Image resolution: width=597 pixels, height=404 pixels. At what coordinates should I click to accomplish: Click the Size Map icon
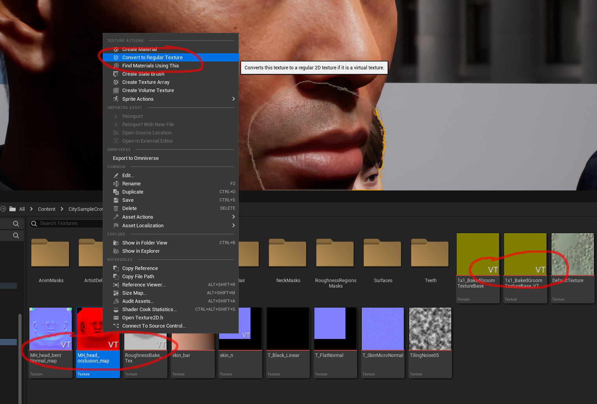(116, 293)
